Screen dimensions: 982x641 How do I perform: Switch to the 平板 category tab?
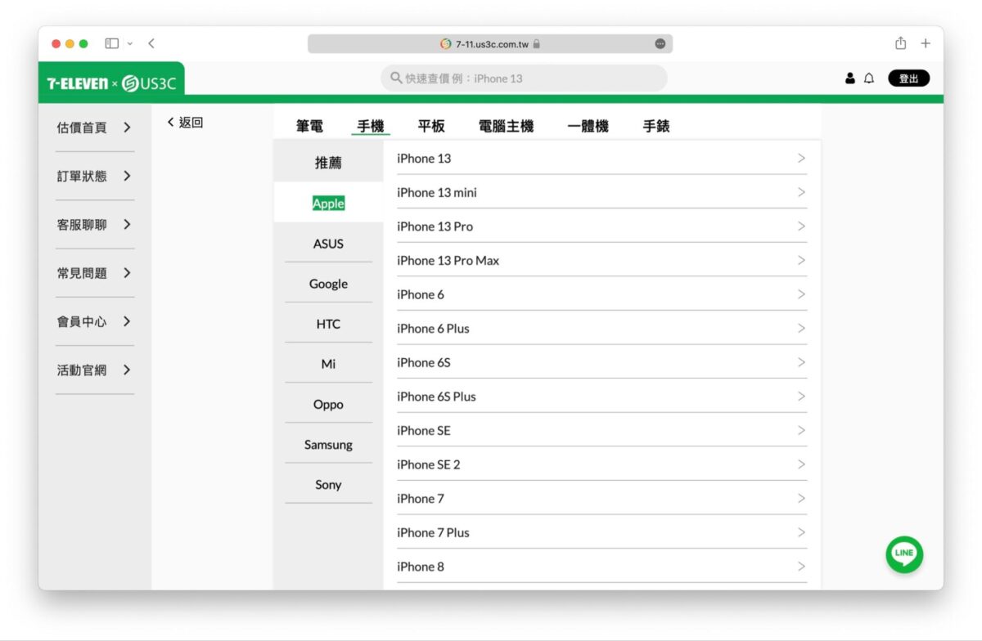431,126
